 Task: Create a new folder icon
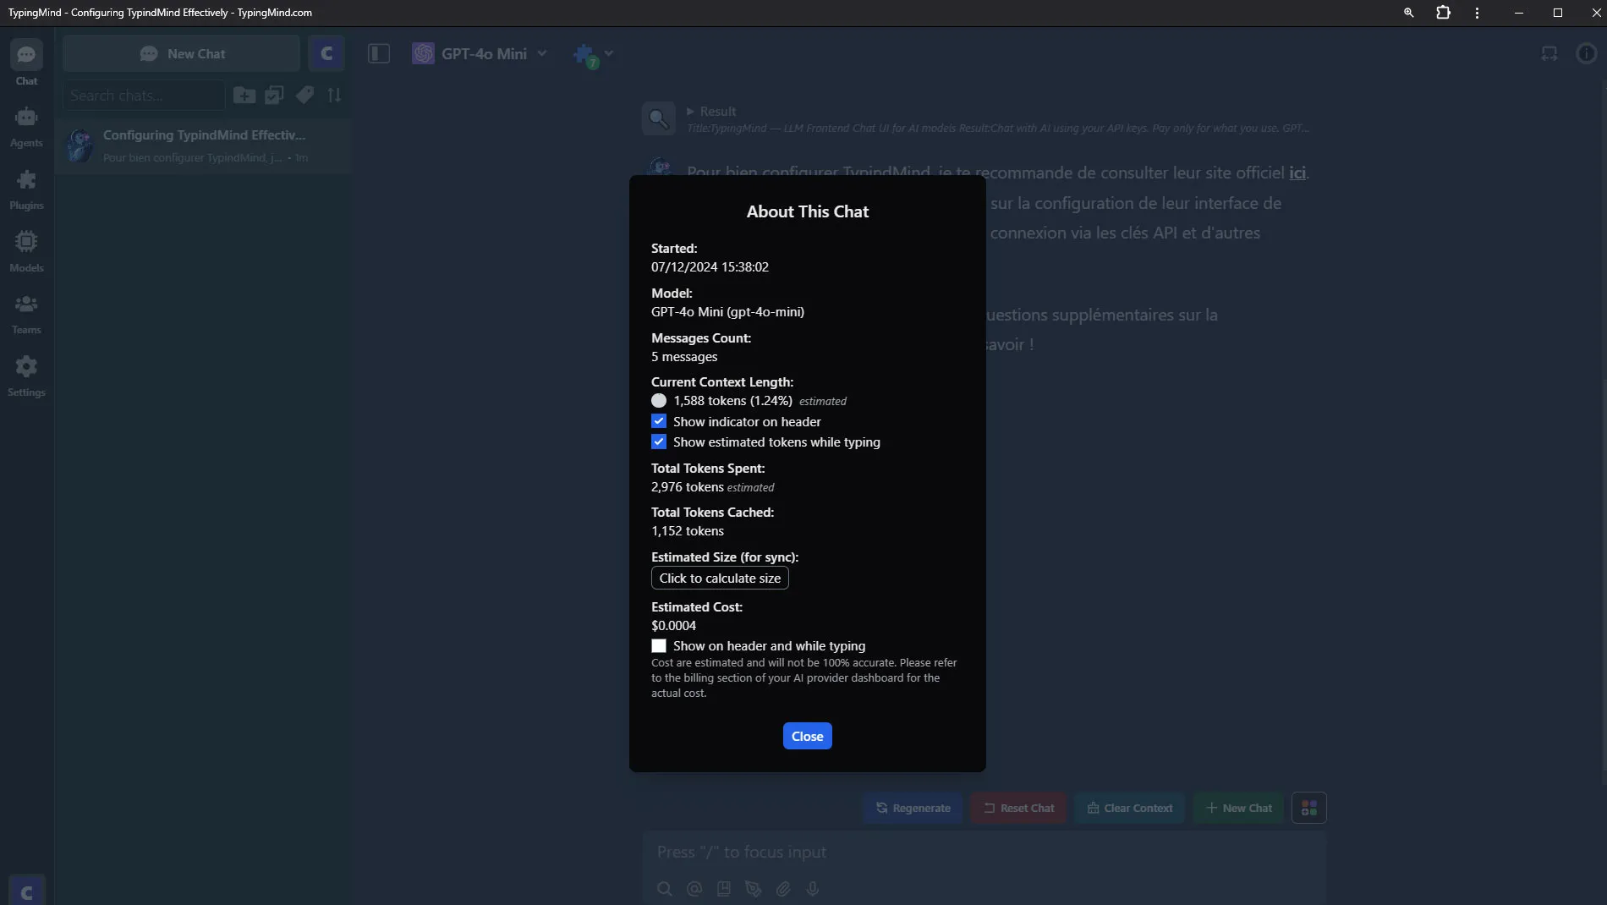pyautogui.click(x=244, y=95)
